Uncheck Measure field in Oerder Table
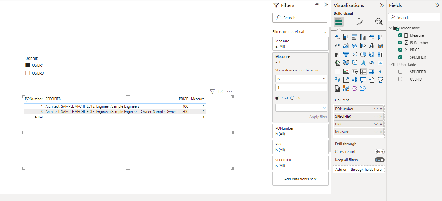 click(x=400, y=35)
